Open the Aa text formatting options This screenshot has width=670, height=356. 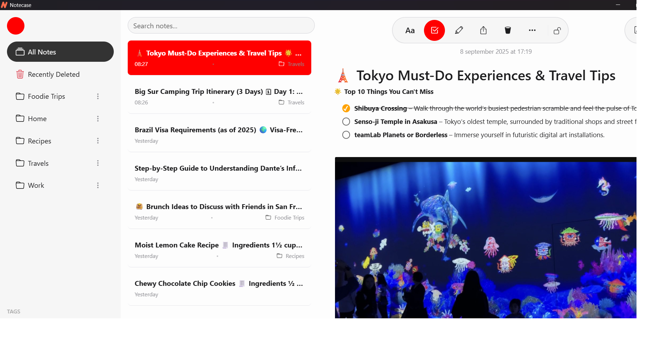click(410, 30)
